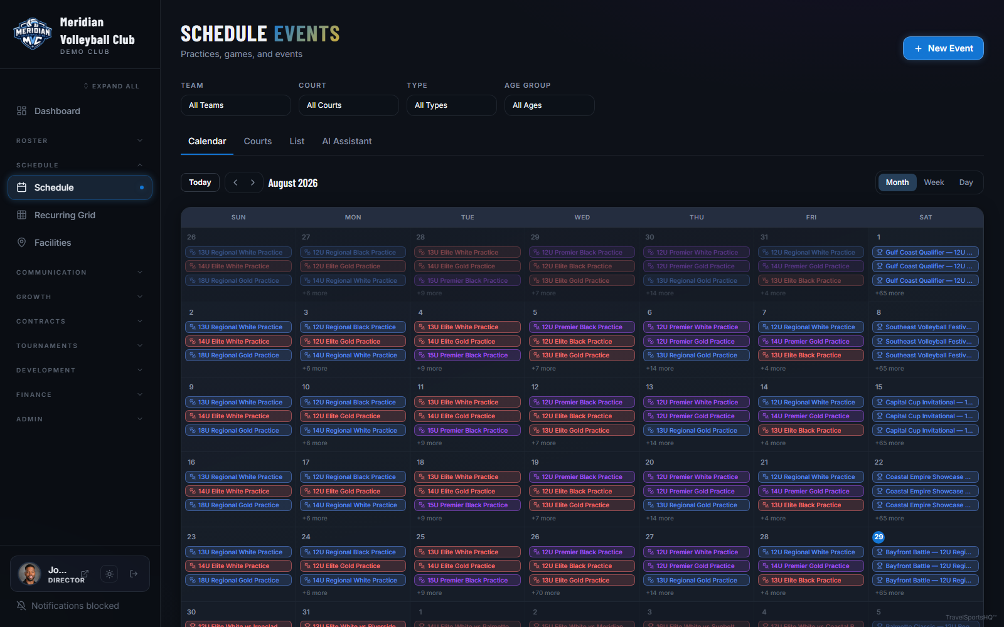Open 13U Regional Gold Practice on August 20

click(x=697, y=505)
